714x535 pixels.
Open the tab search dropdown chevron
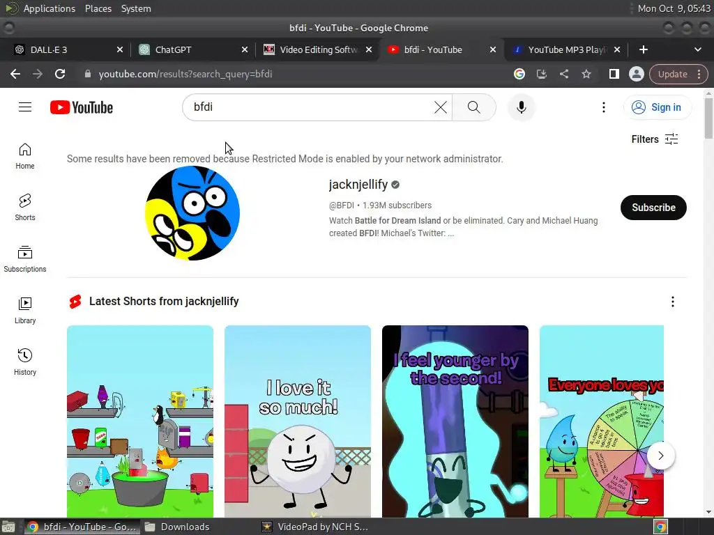click(697, 49)
